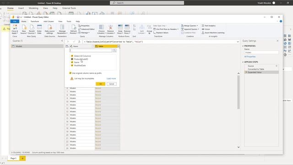Image resolution: width=293 pixels, height=165 pixels.
Task: Open Use First Row as Headers dropdown
Action: pos(166,29)
